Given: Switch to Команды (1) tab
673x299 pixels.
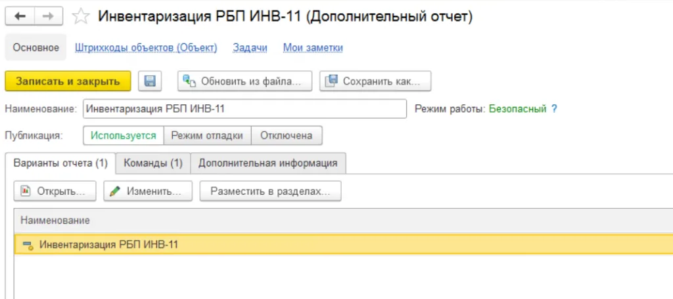Looking at the screenshot, I should click(x=153, y=163).
